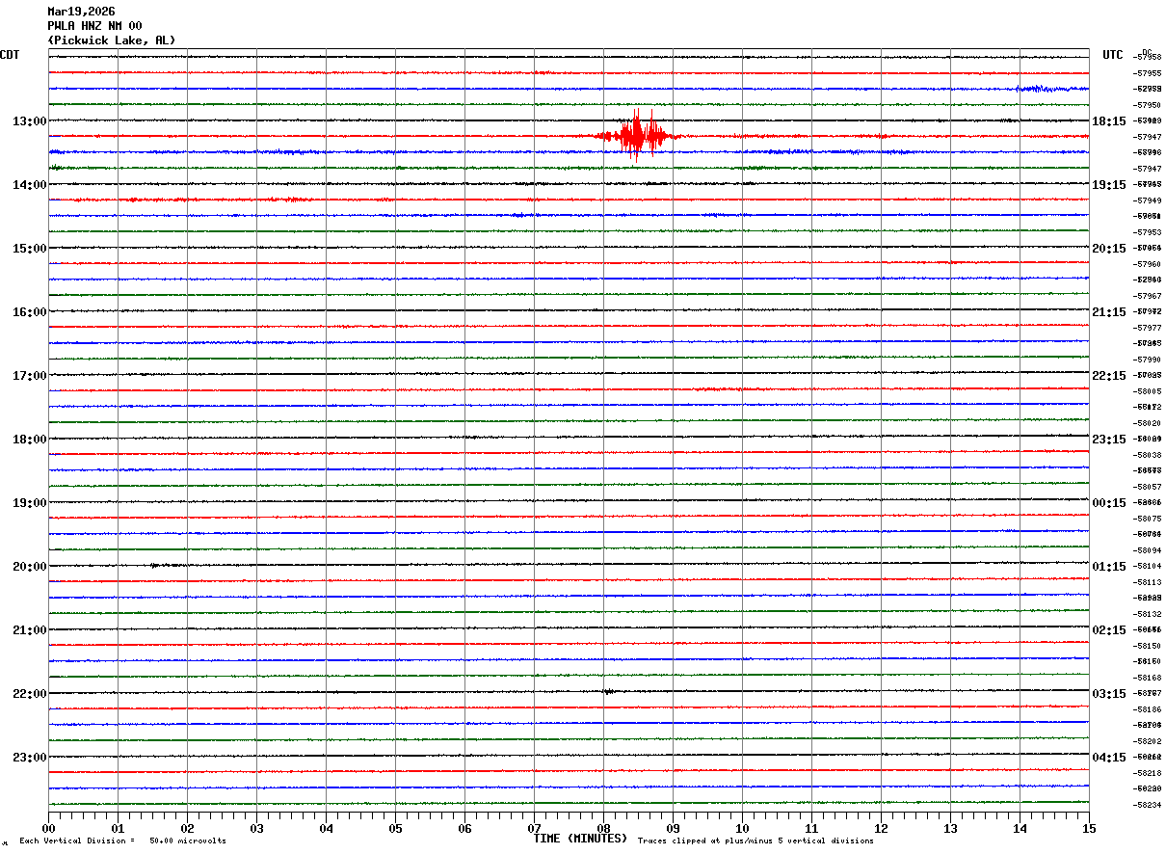Click the DC offset value "-57977"
The height and width of the screenshot is (854, 1166).
point(1148,328)
